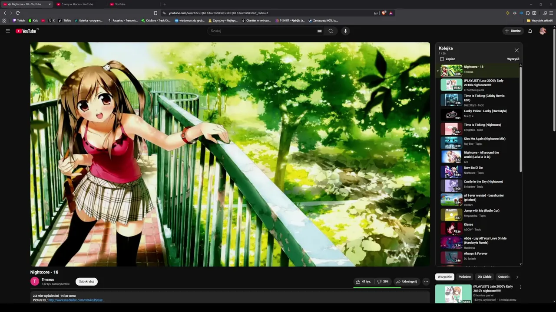Save the queue with Zapisz bookmark

point(447,59)
